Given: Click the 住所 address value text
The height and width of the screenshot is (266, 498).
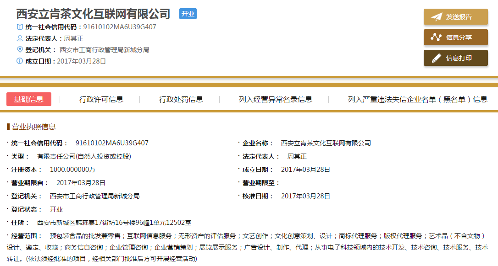Looking at the screenshot, I should click(114, 223).
